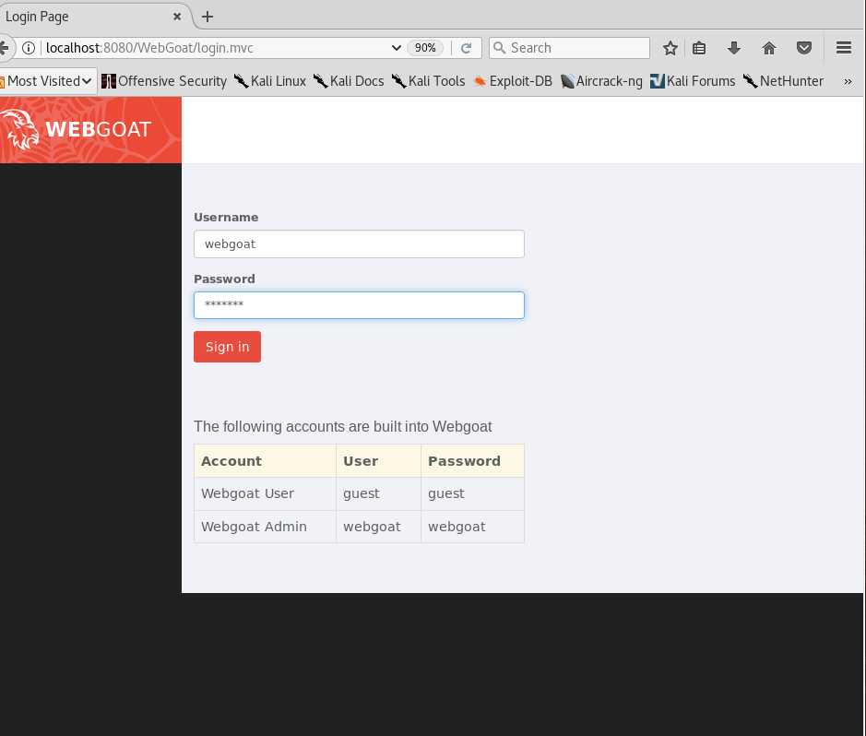Open Offensive Security bookmark

pos(164,81)
